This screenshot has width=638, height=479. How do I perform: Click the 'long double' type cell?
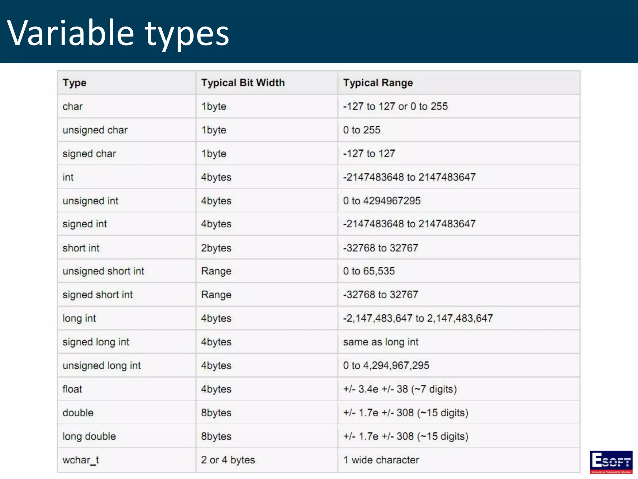click(x=89, y=436)
